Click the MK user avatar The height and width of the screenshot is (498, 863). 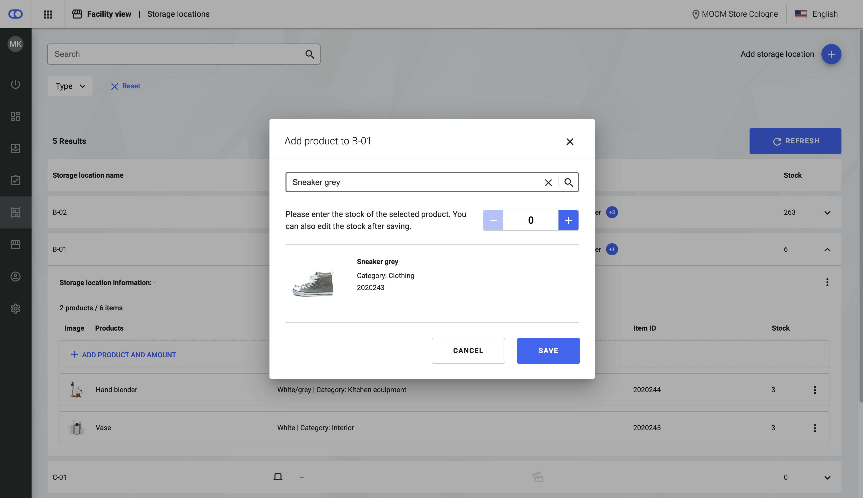click(15, 44)
